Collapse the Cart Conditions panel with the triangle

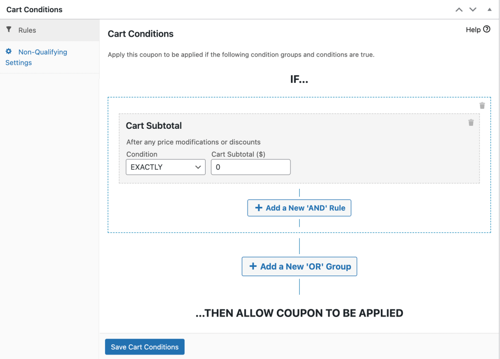[x=489, y=10]
